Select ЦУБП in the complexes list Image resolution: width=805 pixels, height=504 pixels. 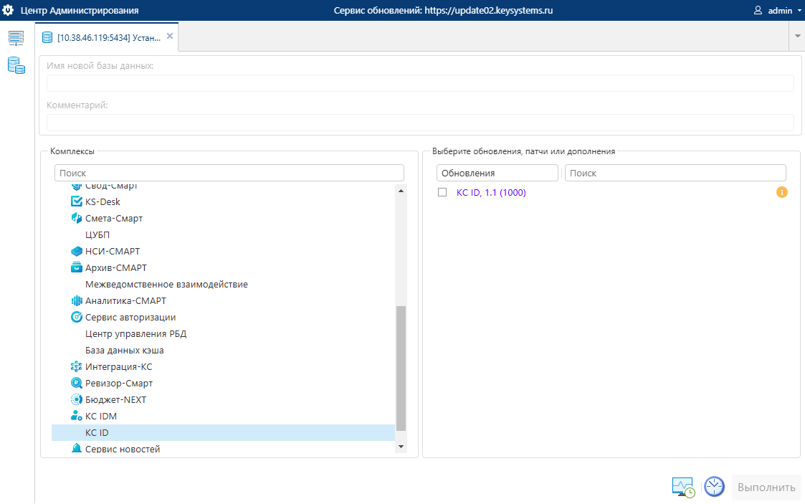coord(97,234)
